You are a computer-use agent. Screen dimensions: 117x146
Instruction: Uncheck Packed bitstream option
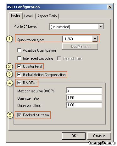(x=19, y=115)
